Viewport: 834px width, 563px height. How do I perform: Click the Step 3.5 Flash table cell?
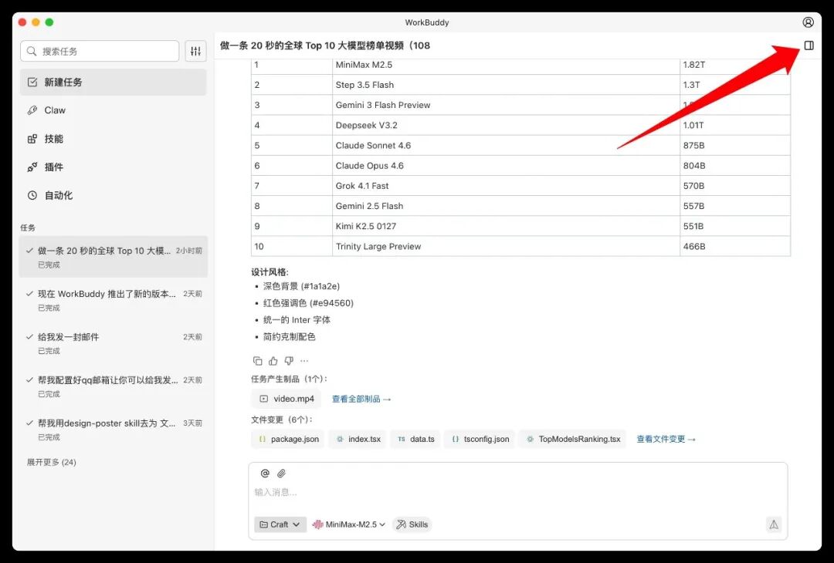pyautogui.click(x=506, y=85)
